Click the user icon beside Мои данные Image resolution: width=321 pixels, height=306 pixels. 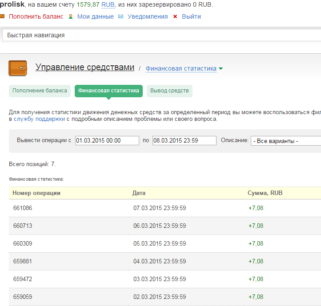point(71,16)
